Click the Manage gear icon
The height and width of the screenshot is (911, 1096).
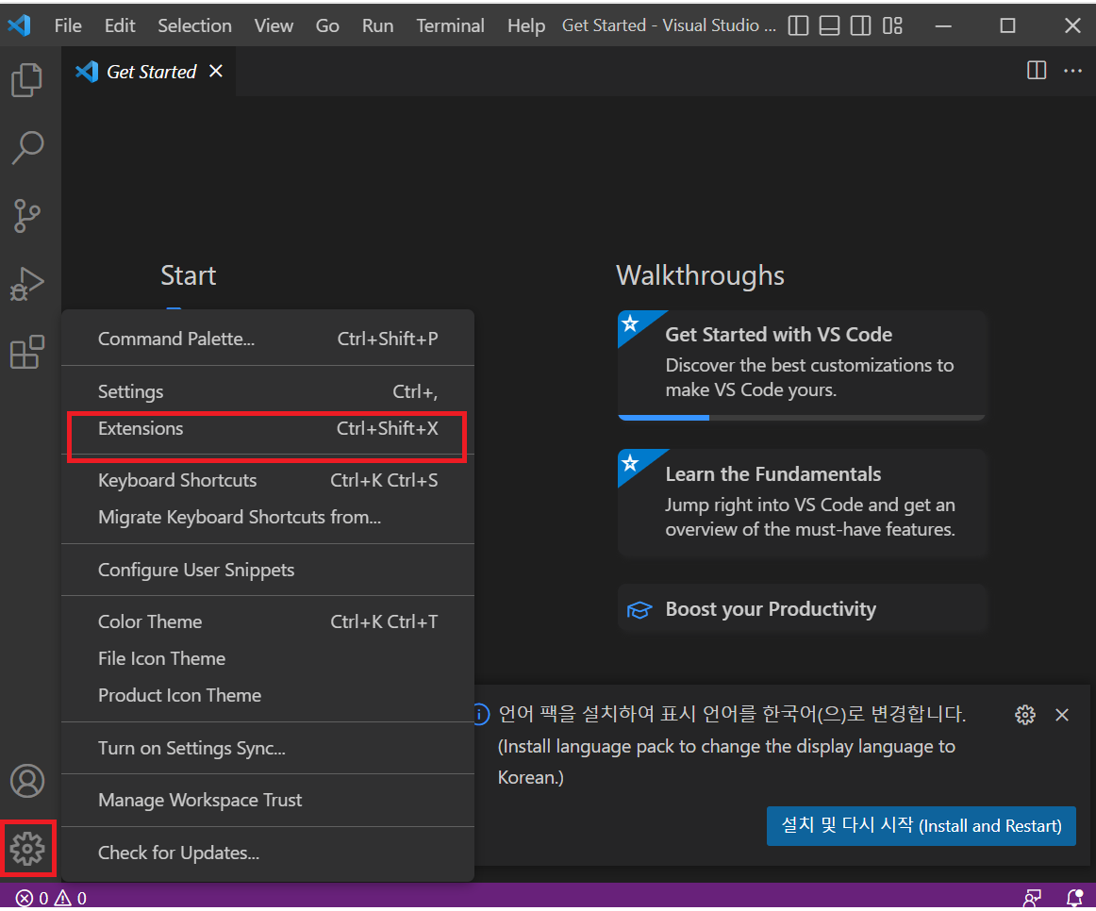point(27,848)
